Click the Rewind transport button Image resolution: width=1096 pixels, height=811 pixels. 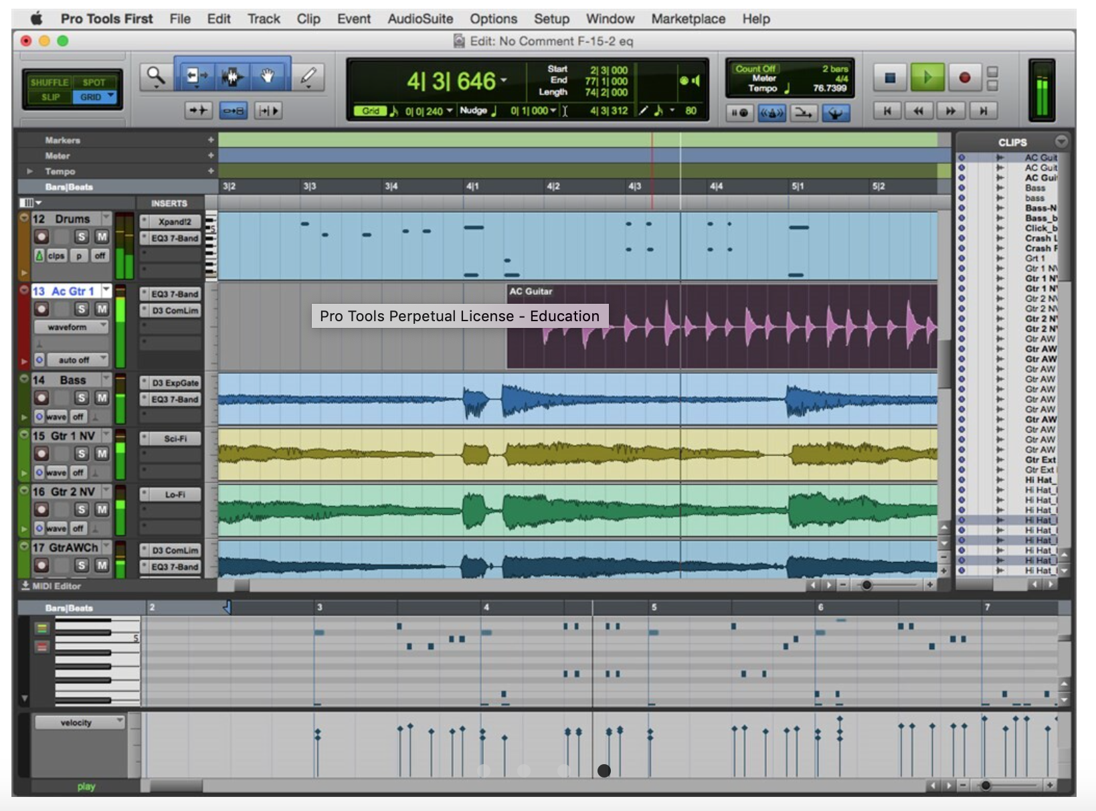click(x=919, y=111)
